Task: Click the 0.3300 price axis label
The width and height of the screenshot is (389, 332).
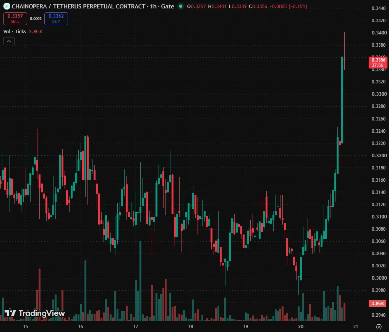Action: point(379,94)
